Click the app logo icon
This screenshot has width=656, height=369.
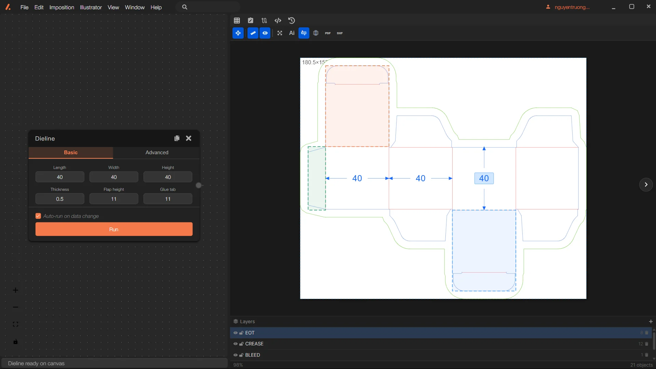[8, 7]
